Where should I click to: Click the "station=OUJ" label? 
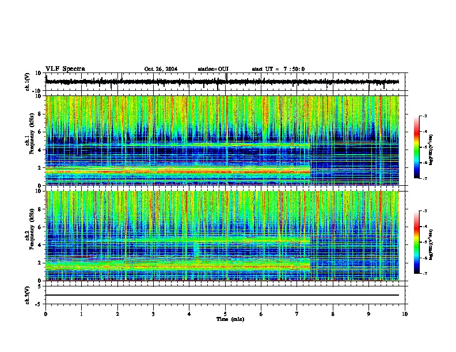(213, 69)
